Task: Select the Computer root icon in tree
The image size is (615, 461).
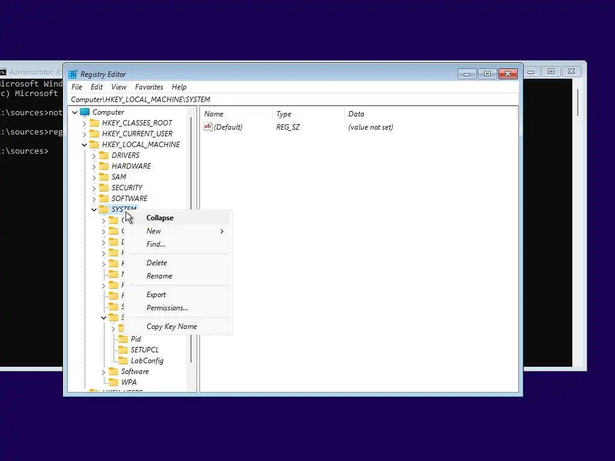Action: pos(85,112)
